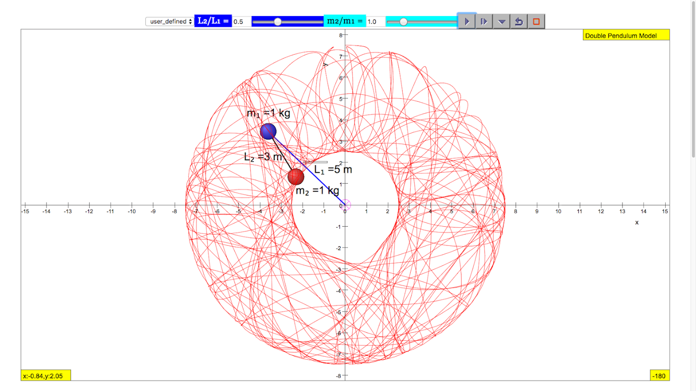Image resolution: width=696 pixels, height=391 pixels.
Task: Click the magenta pivot circle at origin
Action: [345, 204]
